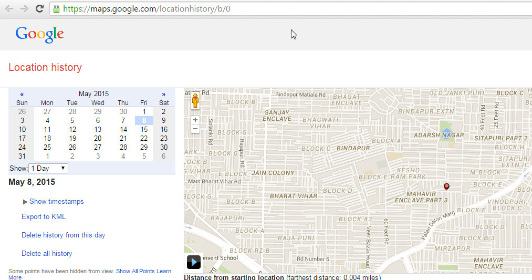Viewport: 532px width, 280px height.
Task: Select May 24 in the calendar
Action: (x=22, y=147)
